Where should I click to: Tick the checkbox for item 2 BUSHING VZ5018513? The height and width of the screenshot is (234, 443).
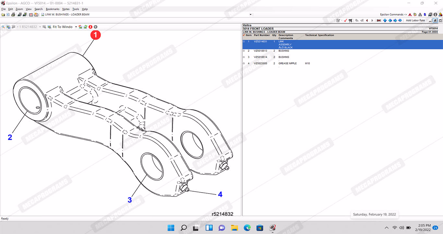[244, 51]
